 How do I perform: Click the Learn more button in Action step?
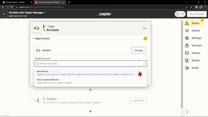138,100
